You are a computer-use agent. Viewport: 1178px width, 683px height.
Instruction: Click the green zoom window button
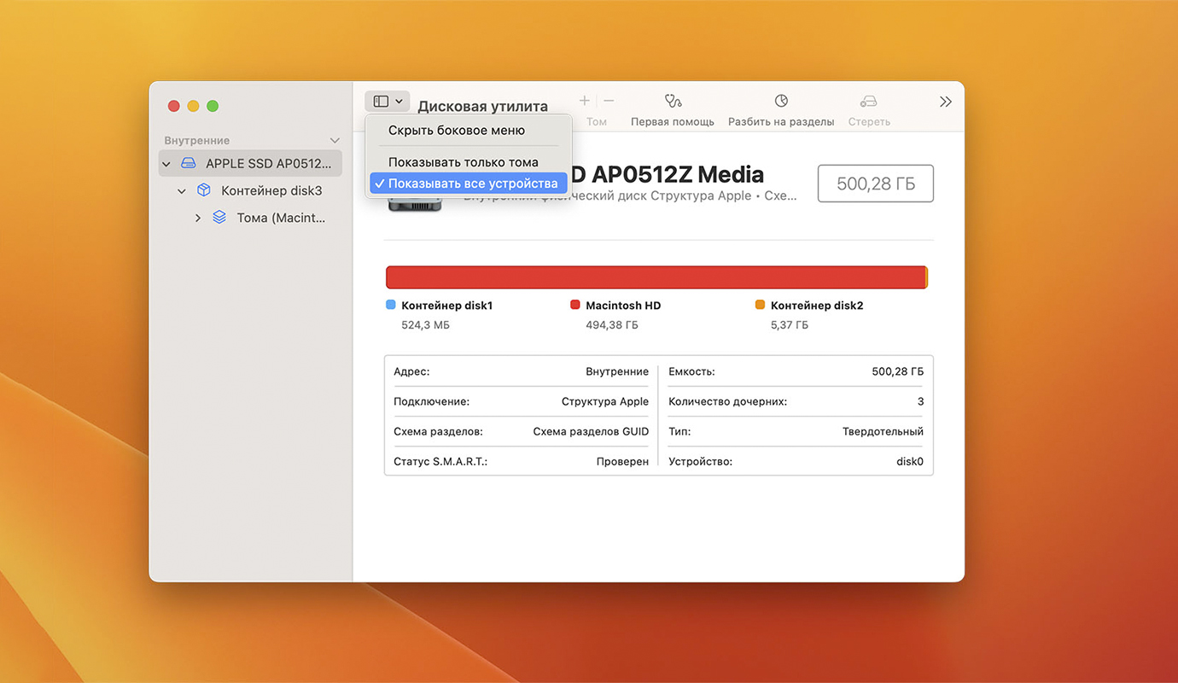pyautogui.click(x=213, y=106)
